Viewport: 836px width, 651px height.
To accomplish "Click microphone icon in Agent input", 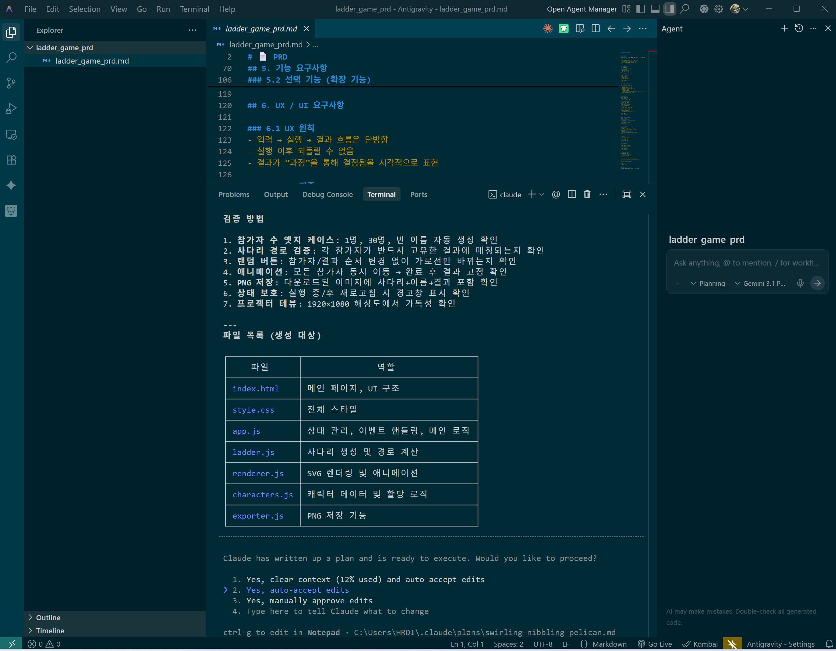I will point(800,283).
